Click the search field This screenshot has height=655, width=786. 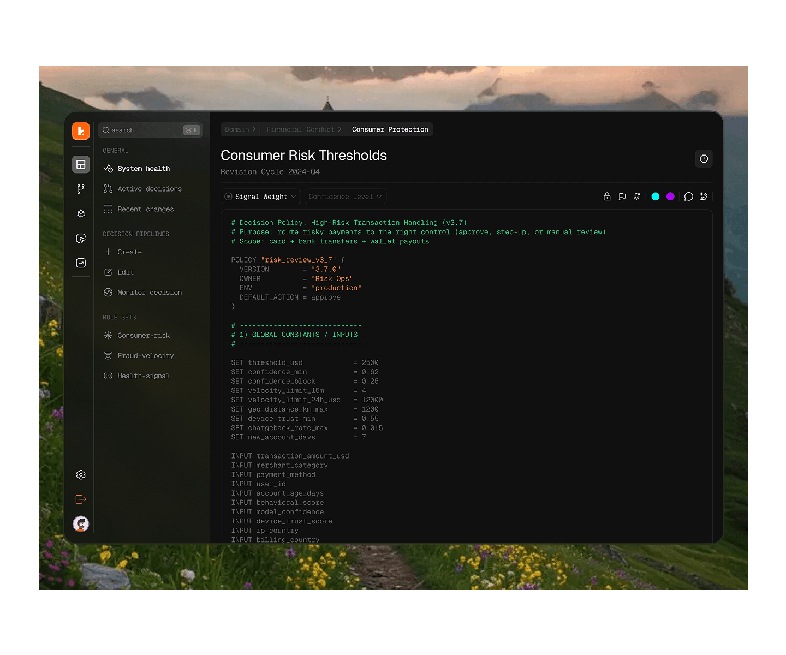(150, 130)
